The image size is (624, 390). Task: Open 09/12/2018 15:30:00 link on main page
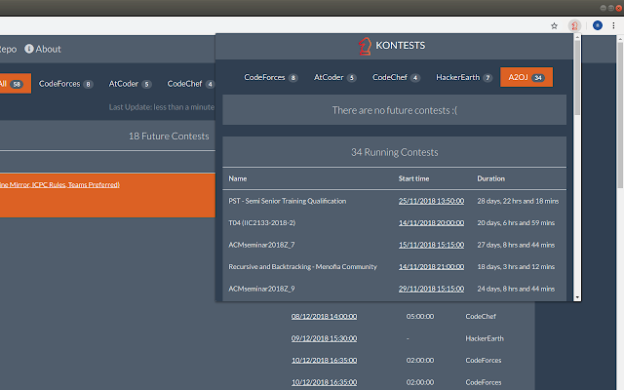click(x=324, y=338)
